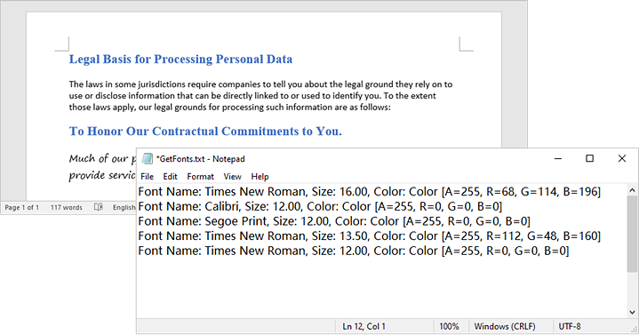Open the View menu in Notepad

point(232,177)
